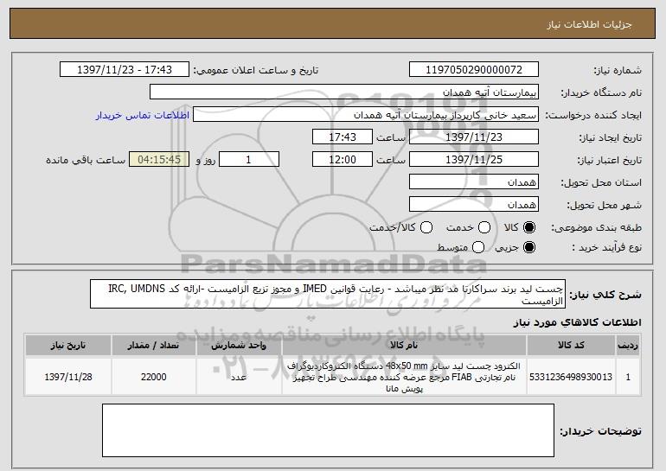The height and width of the screenshot is (471, 666).
Task: Click the unit cell عدد
Action: coord(239,377)
